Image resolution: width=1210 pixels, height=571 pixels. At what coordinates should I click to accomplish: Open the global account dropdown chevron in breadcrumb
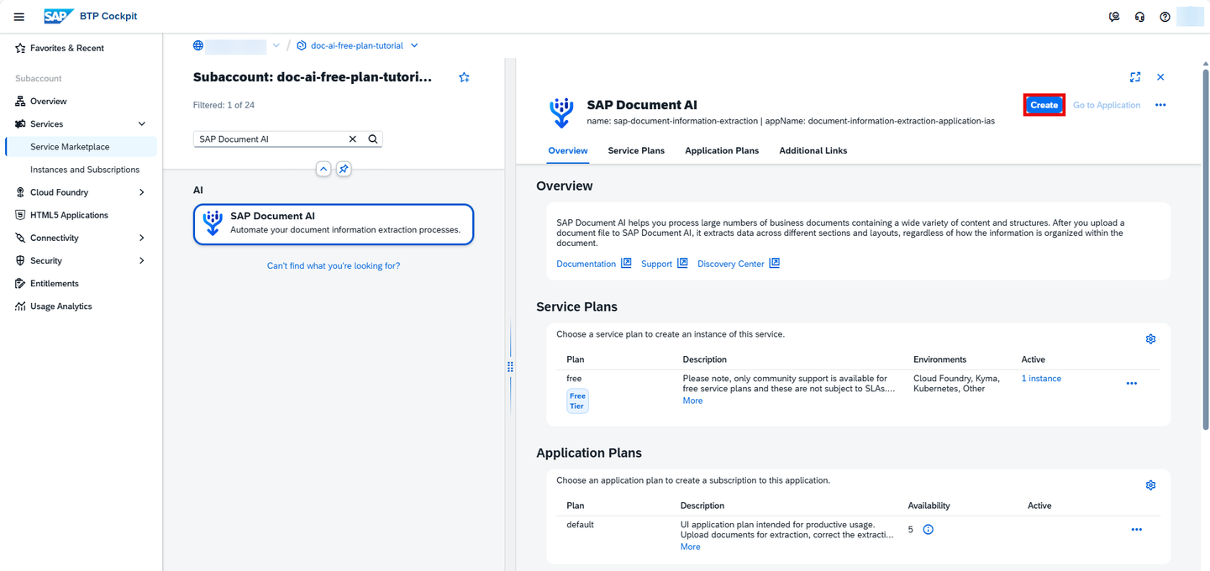[x=276, y=45]
